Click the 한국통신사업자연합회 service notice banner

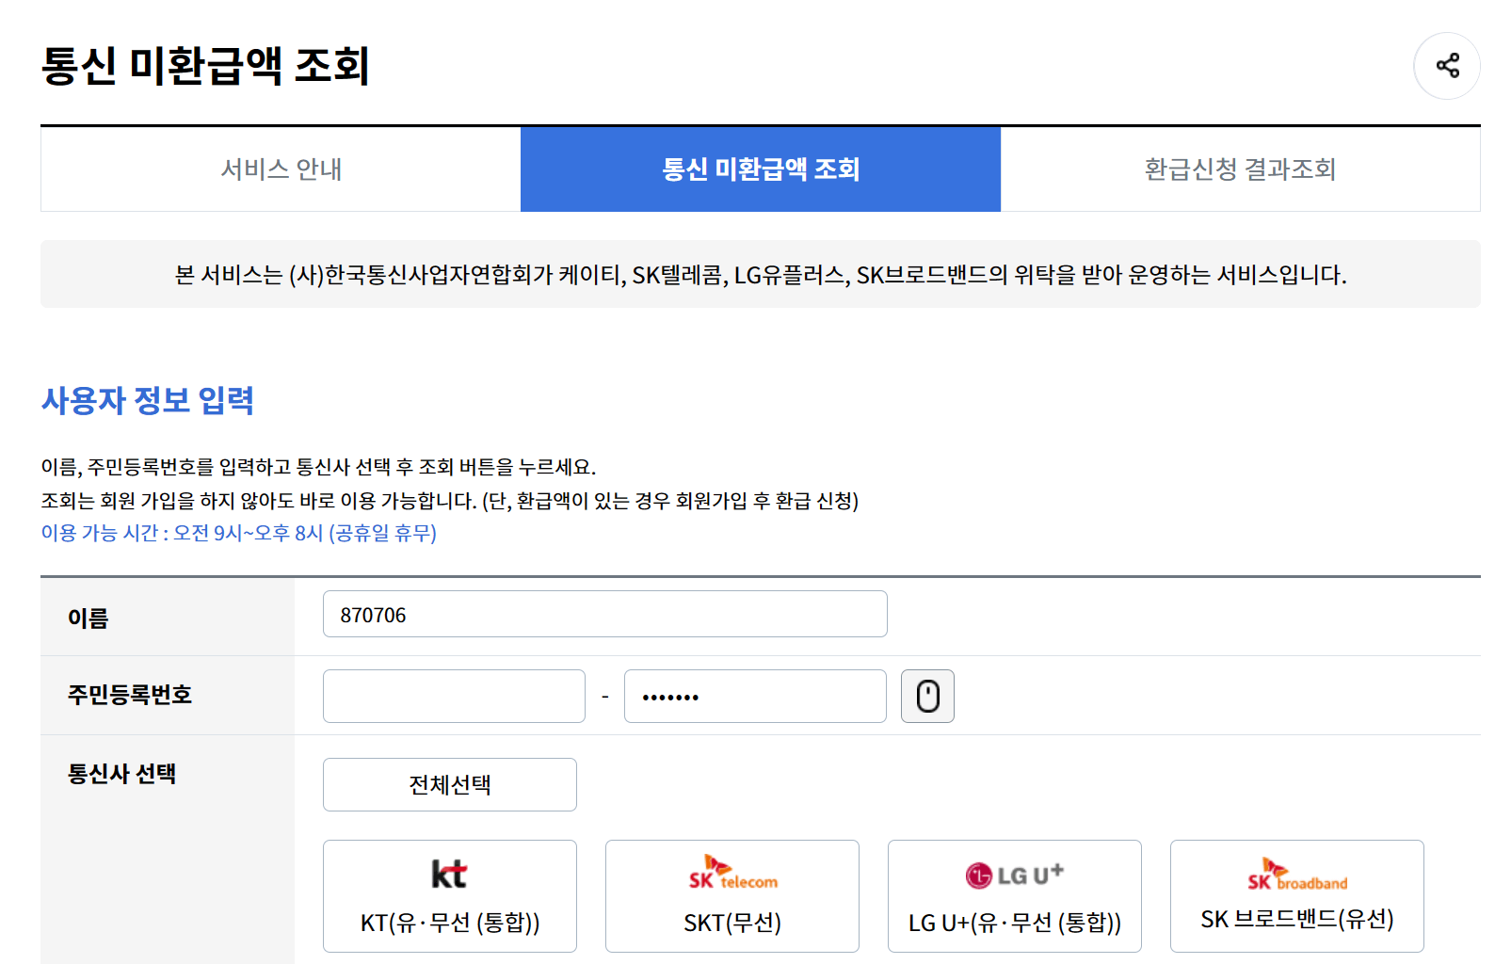761,274
